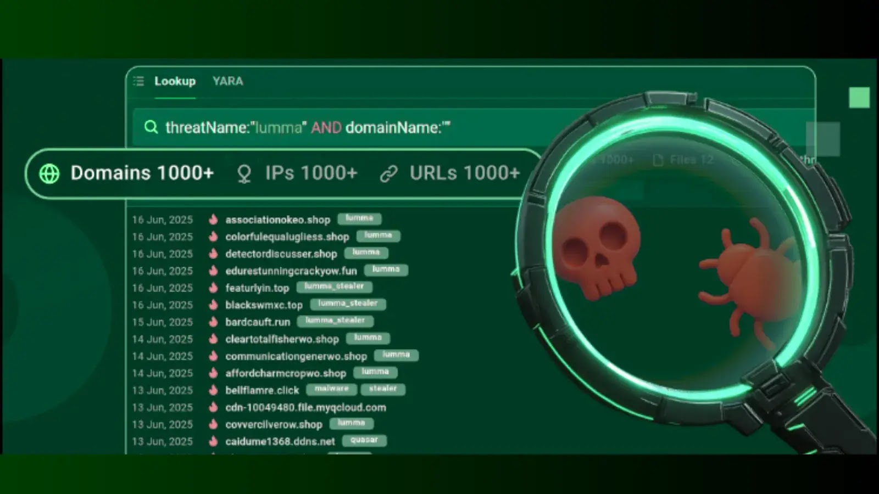
Task: Toggle the malware tag filter on bellflamre.click
Action: [x=332, y=389]
